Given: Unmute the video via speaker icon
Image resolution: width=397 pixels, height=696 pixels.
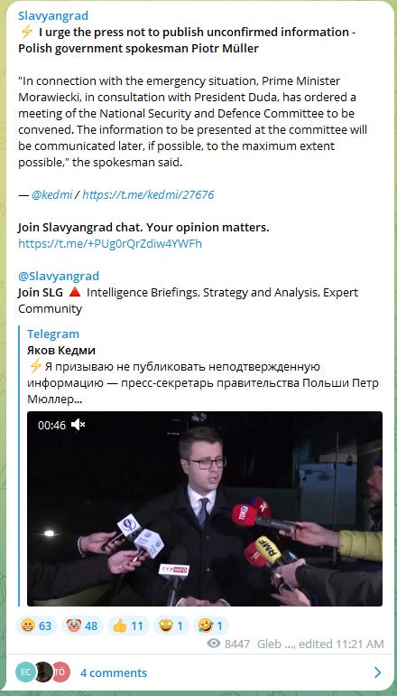Looking at the screenshot, I should (x=78, y=425).
